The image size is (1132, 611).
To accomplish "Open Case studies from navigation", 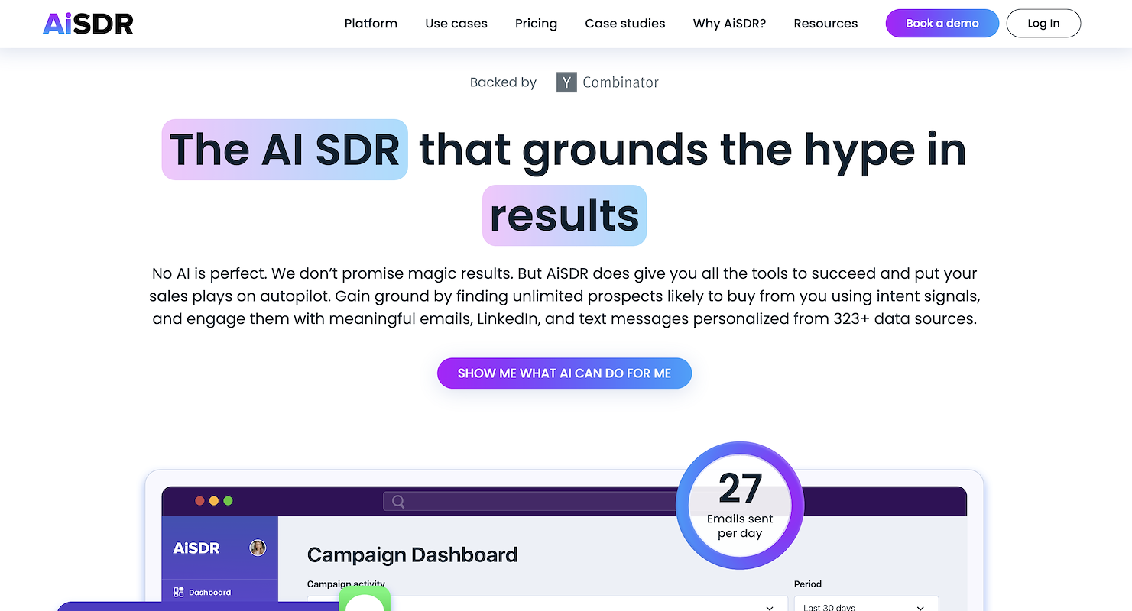I will 625,24.
